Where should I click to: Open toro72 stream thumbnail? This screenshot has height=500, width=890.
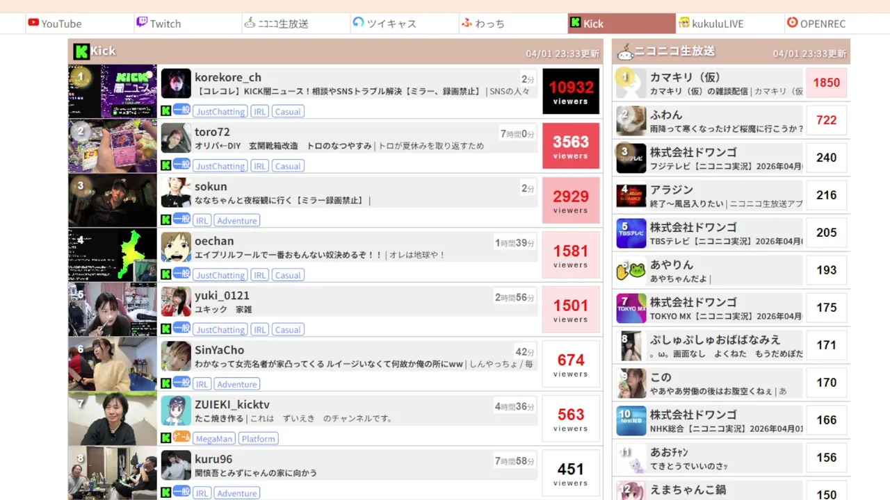(x=113, y=146)
